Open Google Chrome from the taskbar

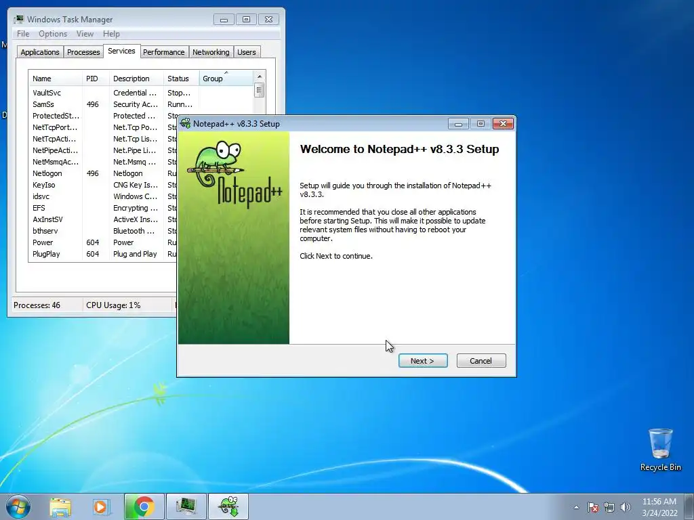pos(144,506)
